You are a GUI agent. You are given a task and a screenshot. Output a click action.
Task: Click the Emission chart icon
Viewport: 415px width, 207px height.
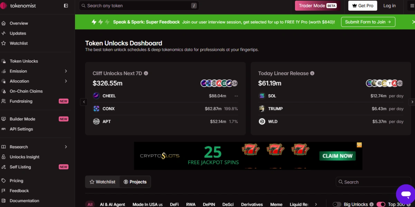click(x=3, y=71)
